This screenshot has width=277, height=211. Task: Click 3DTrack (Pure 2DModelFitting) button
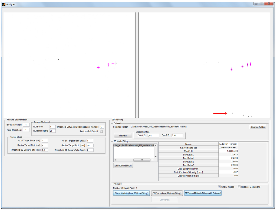pos(167,193)
